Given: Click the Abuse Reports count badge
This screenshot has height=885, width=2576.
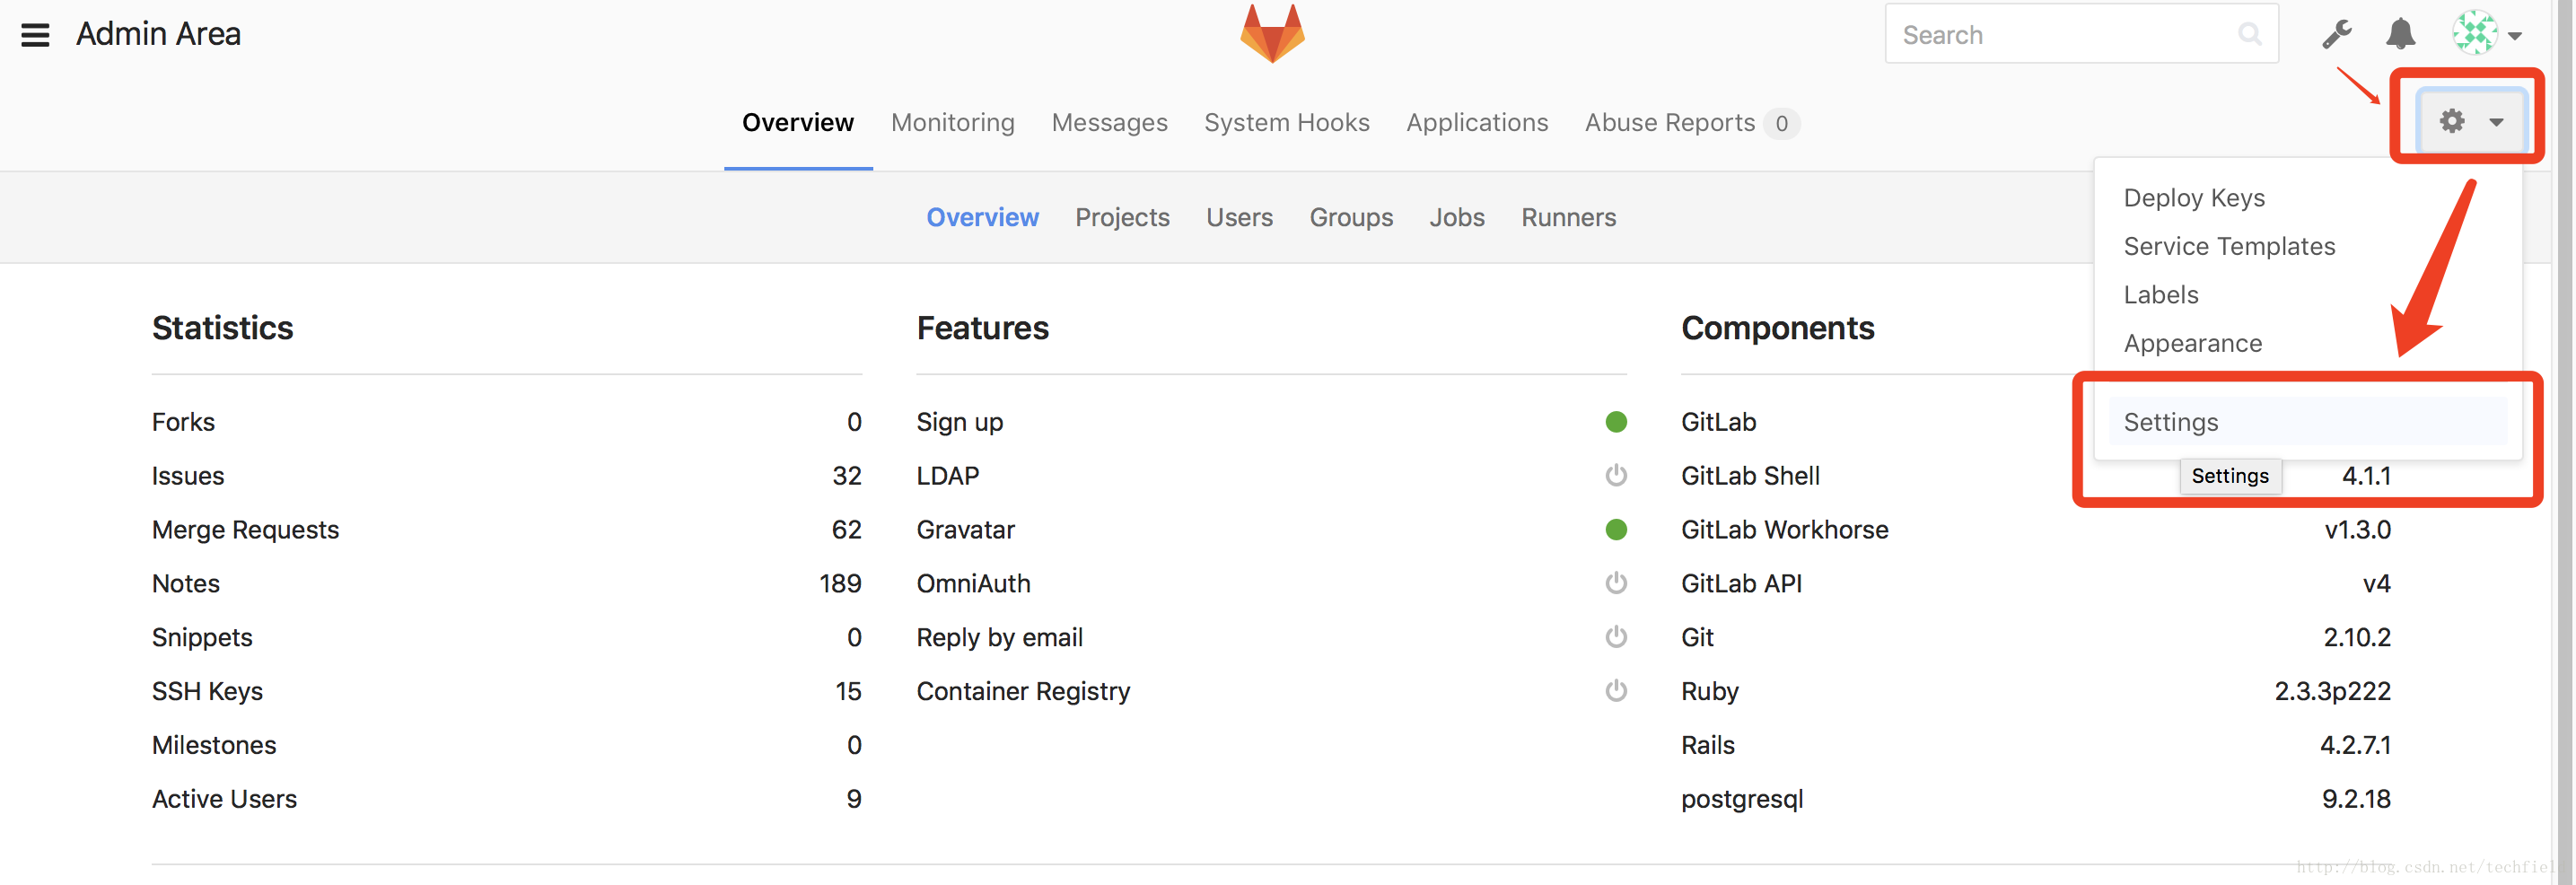Looking at the screenshot, I should (1781, 124).
